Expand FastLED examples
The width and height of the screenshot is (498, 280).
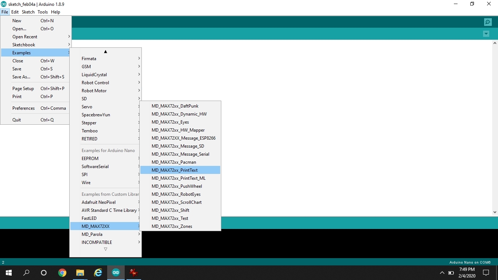pyautogui.click(x=105, y=218)
